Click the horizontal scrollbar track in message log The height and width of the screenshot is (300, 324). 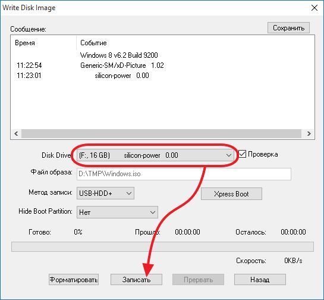(161, 134)
